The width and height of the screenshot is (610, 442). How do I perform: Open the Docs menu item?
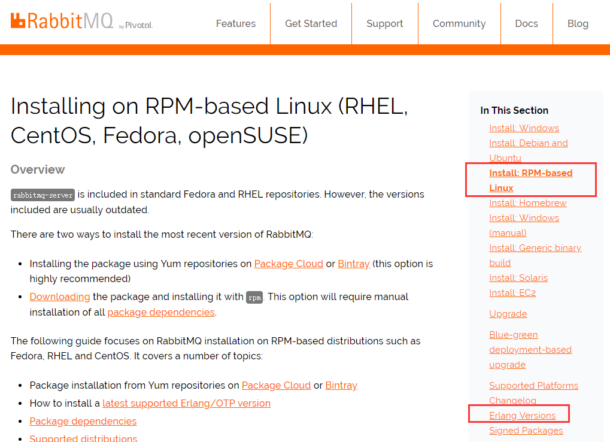tap(526, 24)
